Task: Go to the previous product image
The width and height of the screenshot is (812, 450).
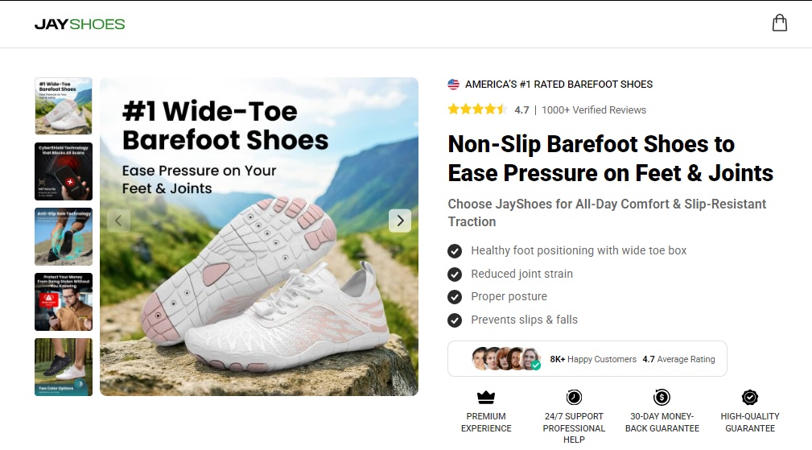Action: (119, 221)
